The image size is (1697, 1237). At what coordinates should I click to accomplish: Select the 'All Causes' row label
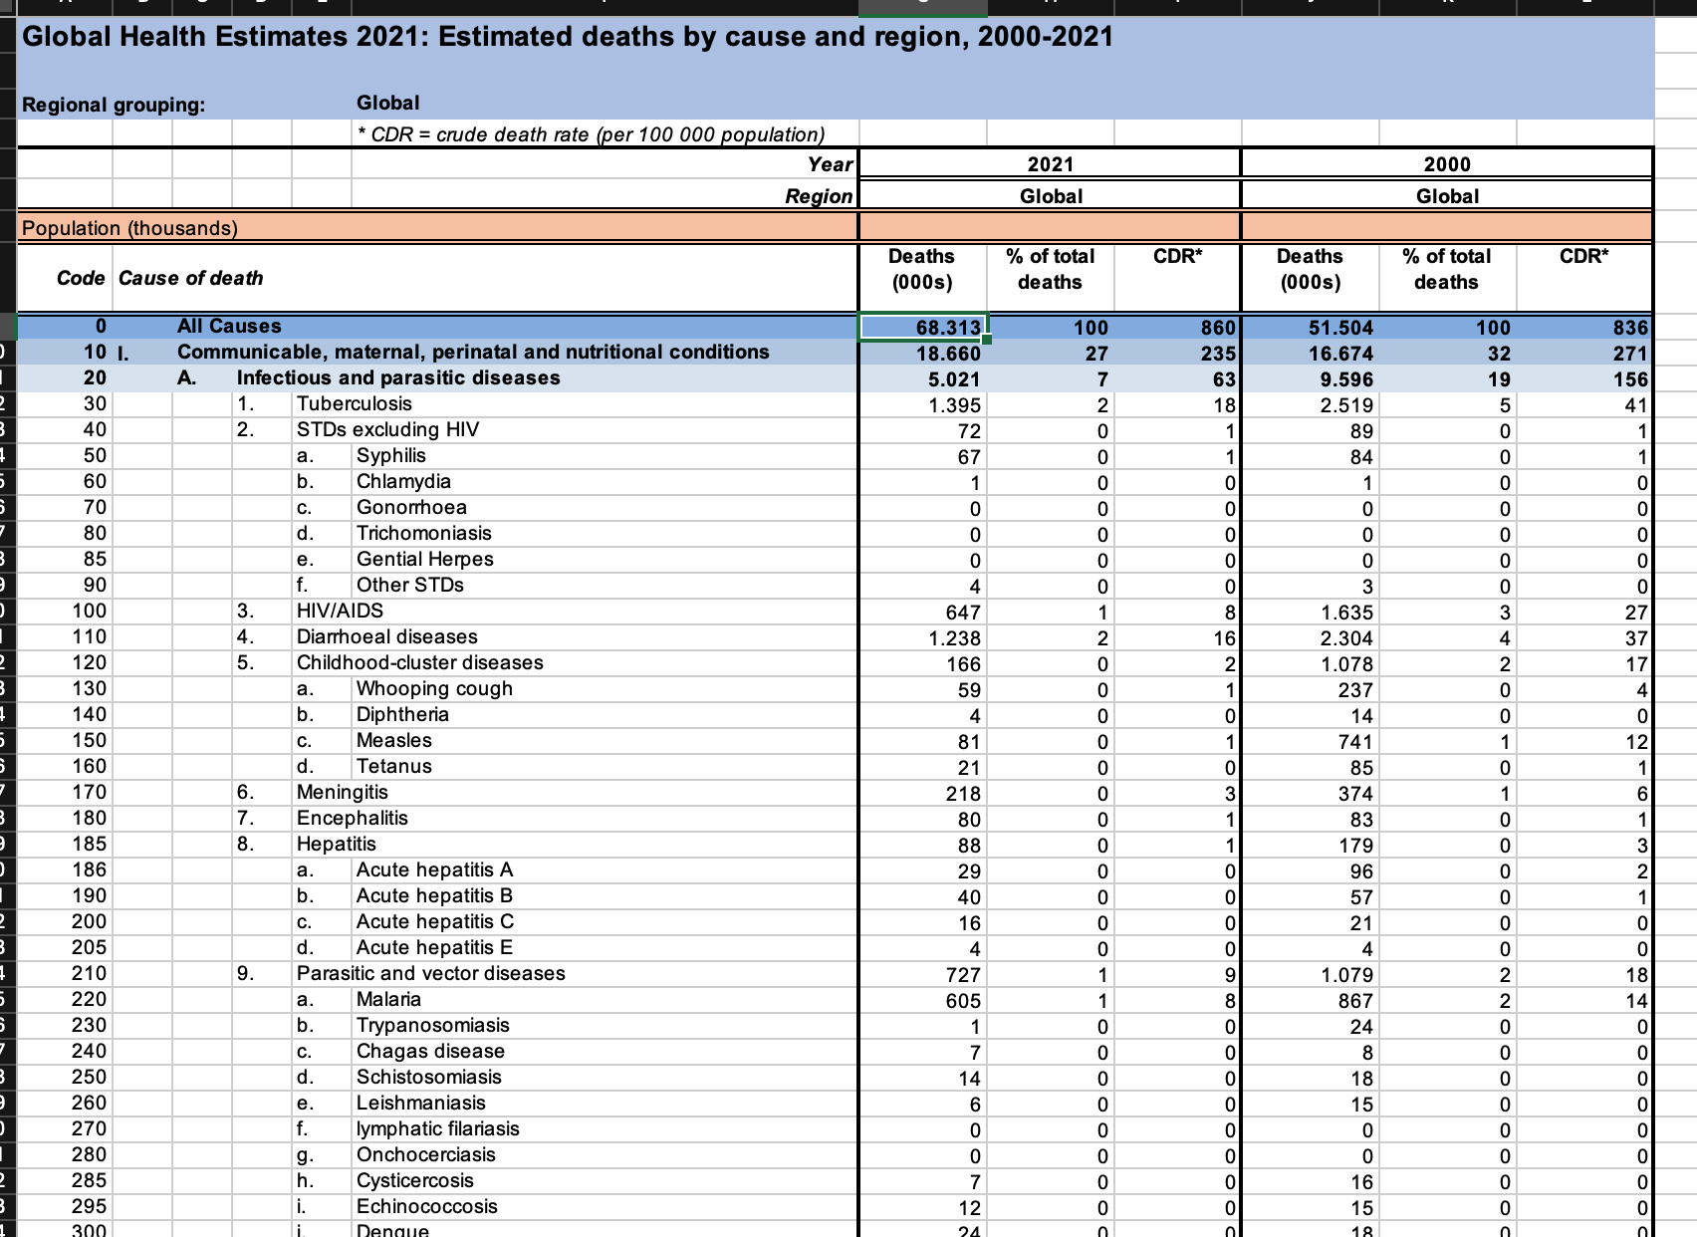pyautogui.click(x=229, y=326)
